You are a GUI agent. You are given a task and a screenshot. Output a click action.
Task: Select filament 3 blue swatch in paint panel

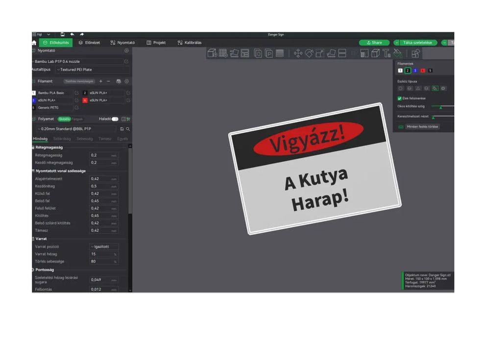pyautogui.click(x=415, y=71)
